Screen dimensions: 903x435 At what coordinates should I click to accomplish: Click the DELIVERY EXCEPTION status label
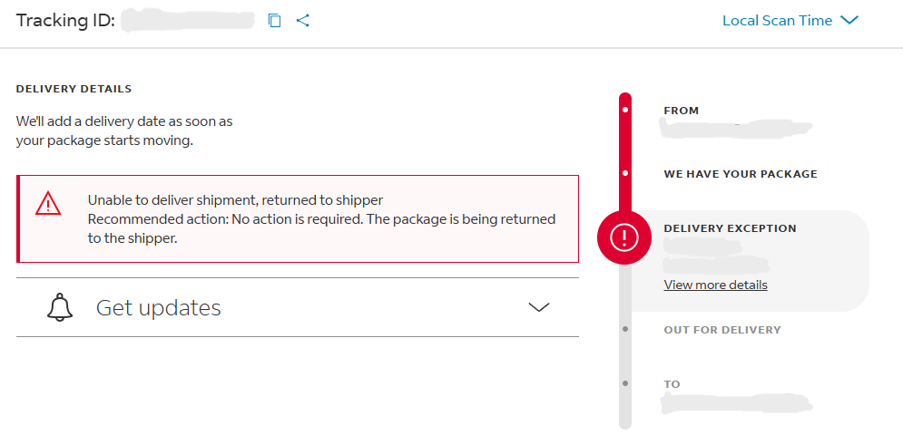[x=730, y=228]
